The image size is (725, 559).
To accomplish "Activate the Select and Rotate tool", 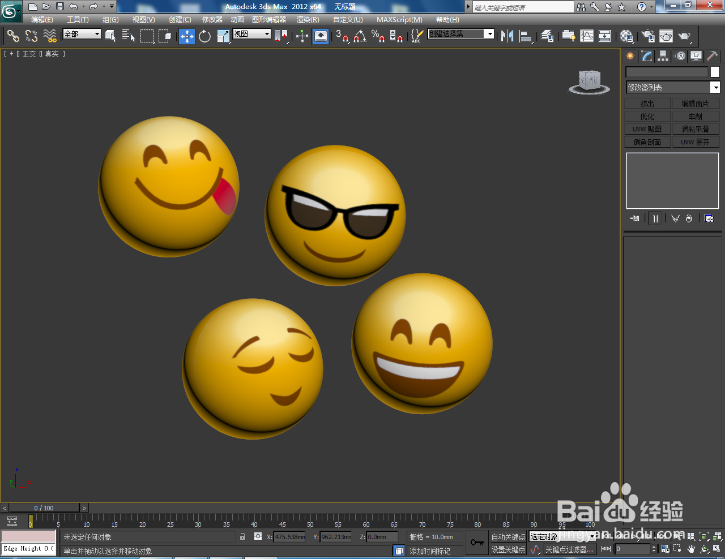I will [205, 36].
